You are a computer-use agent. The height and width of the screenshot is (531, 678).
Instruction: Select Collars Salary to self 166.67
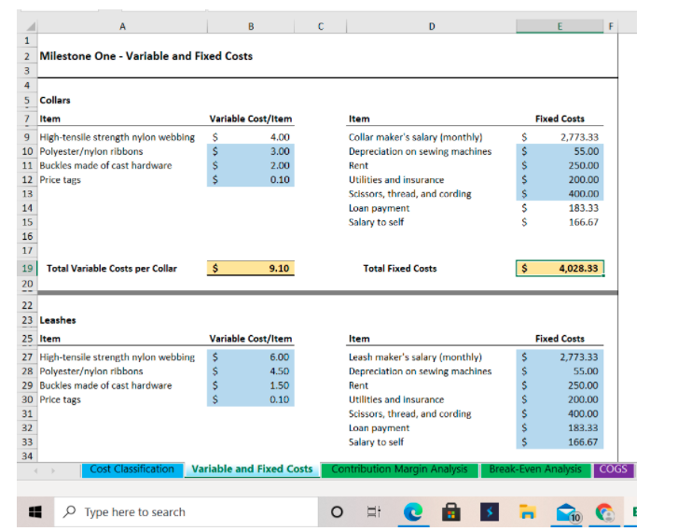pyautogui.click(x=560, y=222)
